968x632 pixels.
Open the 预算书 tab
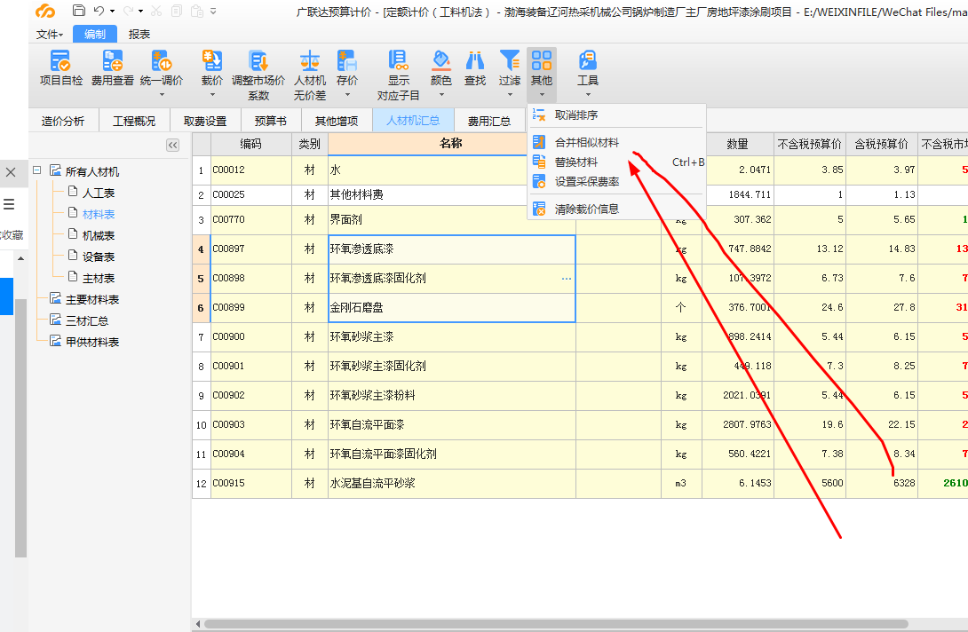click(x=270, y=121)
